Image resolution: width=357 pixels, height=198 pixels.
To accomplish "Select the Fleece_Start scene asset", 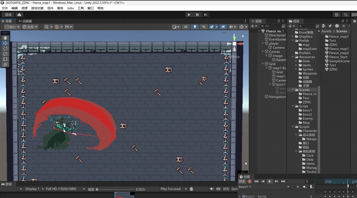I will 338,57.
